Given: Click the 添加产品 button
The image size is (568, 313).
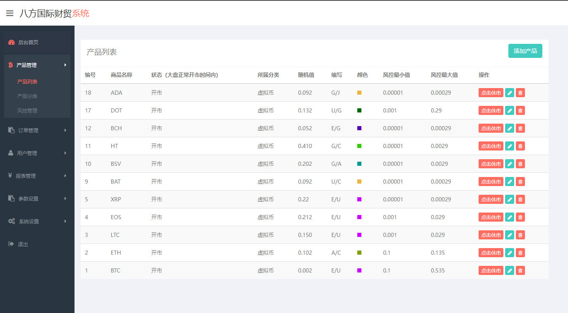Looking at the screenshot, I should point(525,51).
